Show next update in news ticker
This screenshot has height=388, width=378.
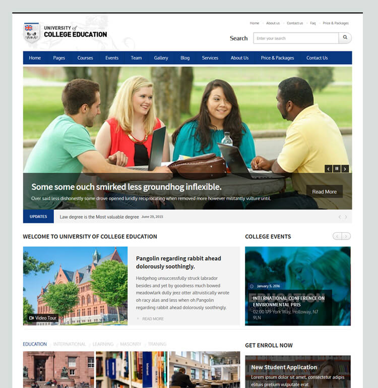pos(346,217)
